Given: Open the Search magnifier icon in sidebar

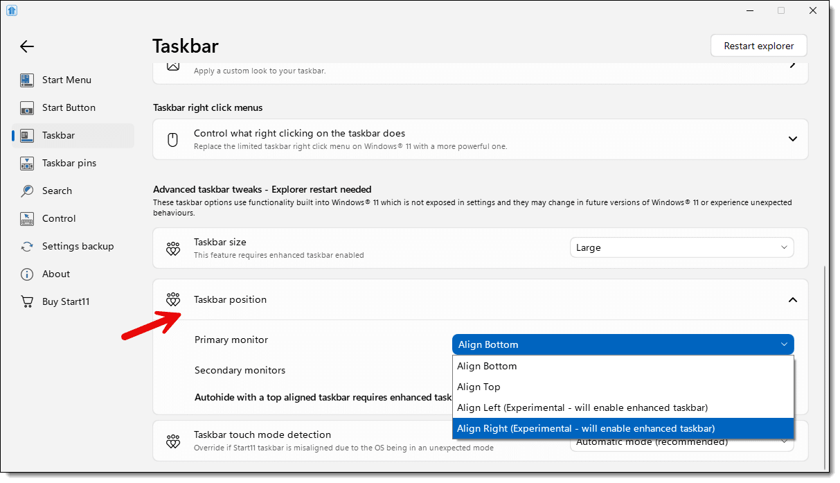Looking at the screenshot, I should [x=27, y=191].
